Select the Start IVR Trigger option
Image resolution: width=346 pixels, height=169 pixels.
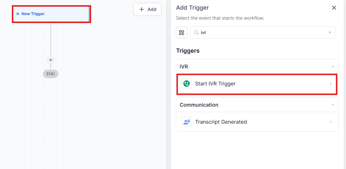[x=215, y=84]
